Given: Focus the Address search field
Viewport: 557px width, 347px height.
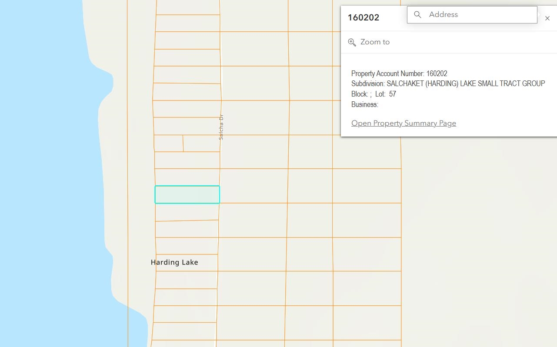Looking at the screenshot, I should point(472,15).
